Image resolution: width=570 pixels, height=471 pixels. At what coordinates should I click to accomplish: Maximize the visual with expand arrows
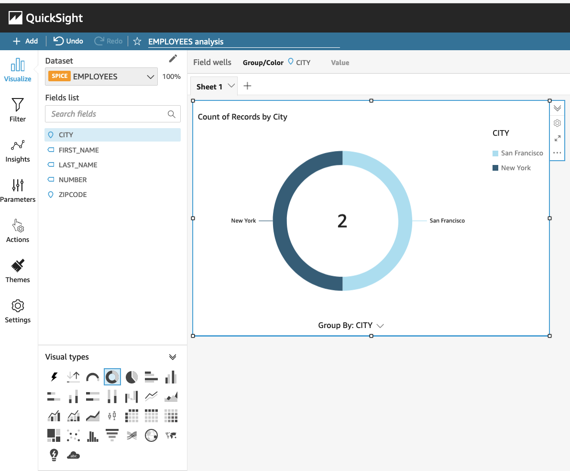pyautogui.click(x=557, y=138)
